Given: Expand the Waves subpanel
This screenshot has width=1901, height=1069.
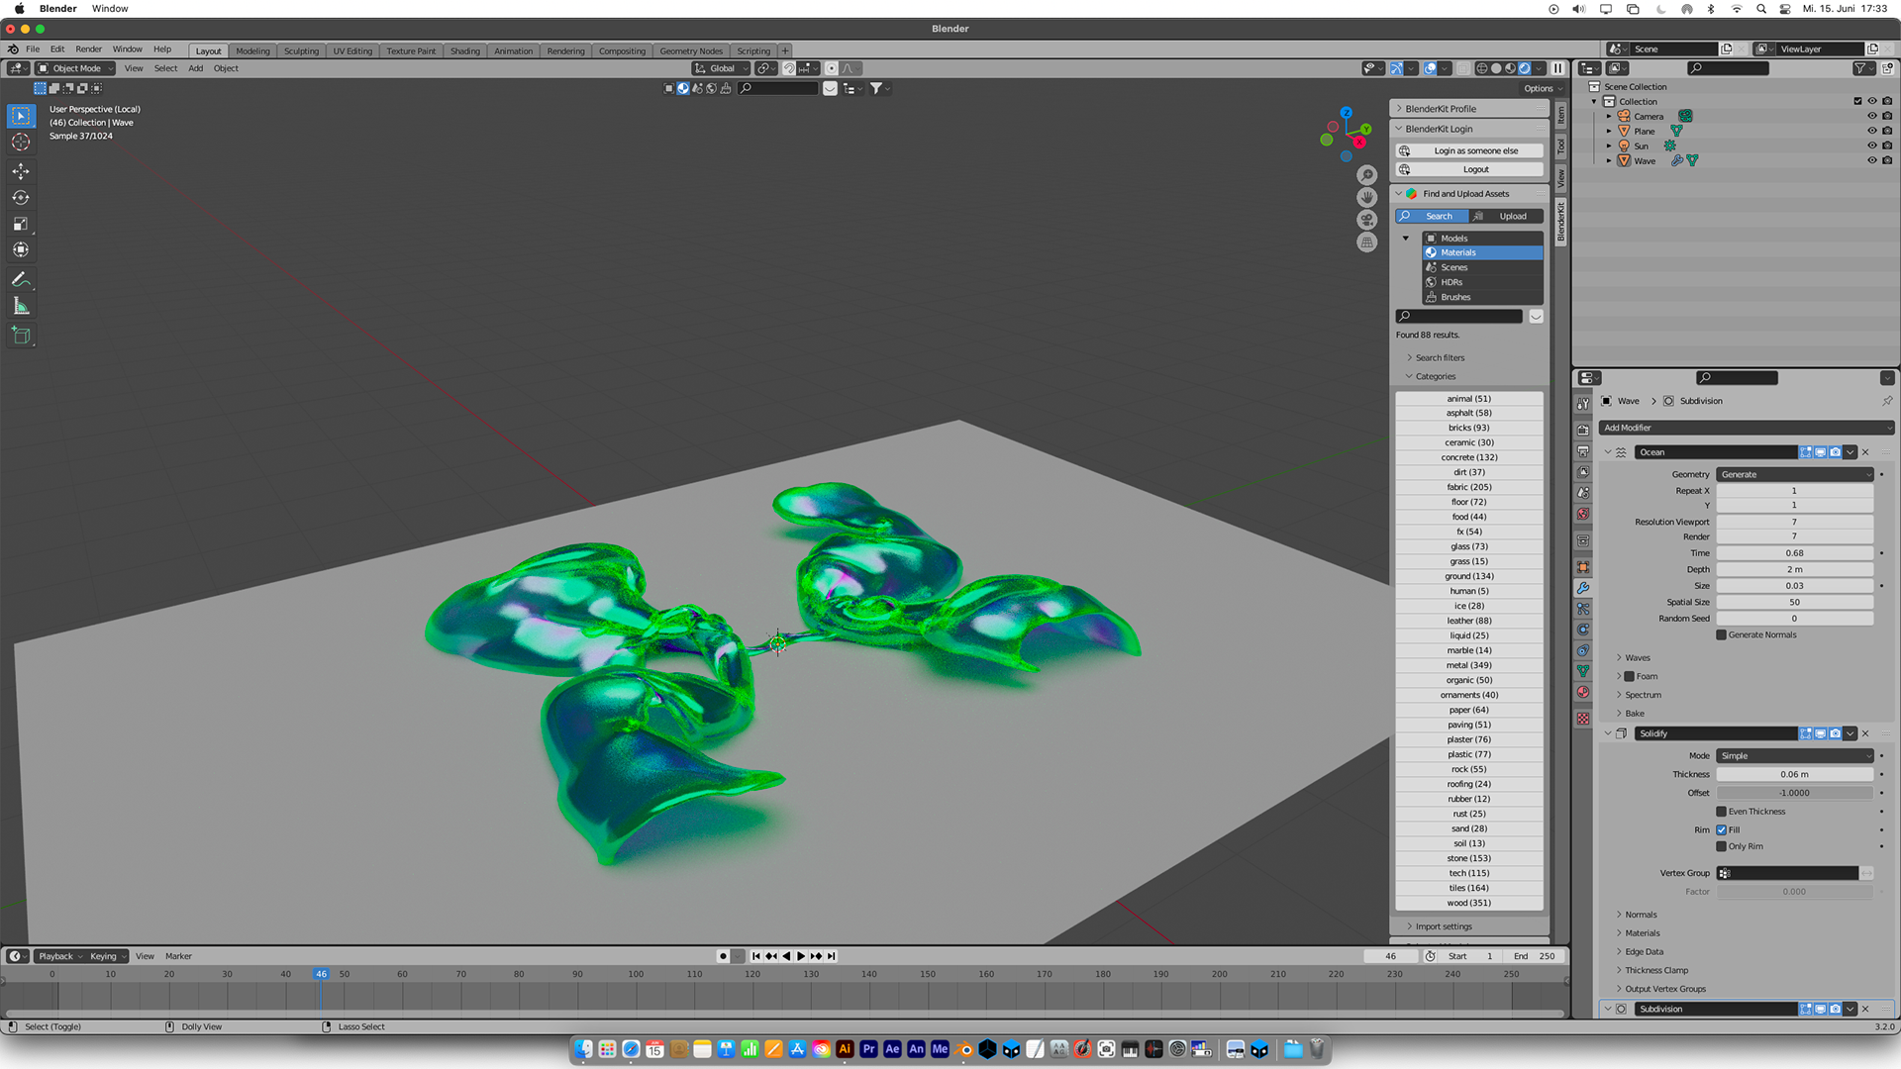Looking at the screenshot, I should pos(1637,658).
